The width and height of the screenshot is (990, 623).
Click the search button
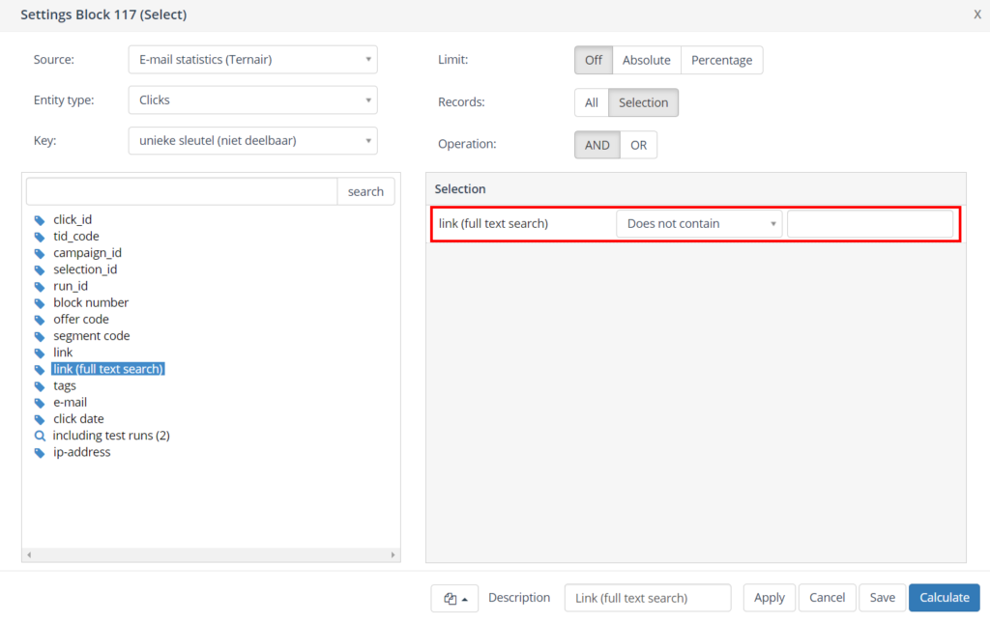pos(365,191)
